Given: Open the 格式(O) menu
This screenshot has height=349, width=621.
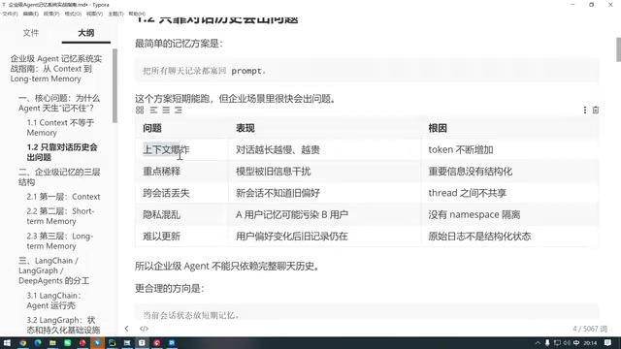Looking at the screenshot, I should (73, 14).
